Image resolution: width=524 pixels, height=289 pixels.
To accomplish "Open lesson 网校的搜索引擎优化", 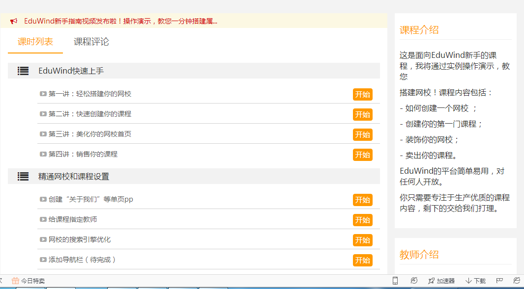I will pos(80,239).
